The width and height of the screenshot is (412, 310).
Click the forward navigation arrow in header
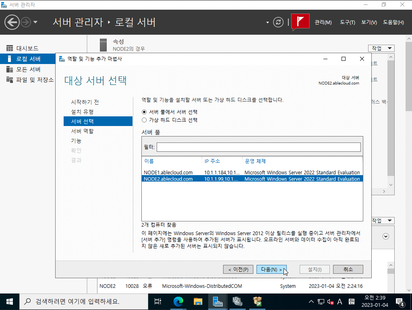click(x=26, y=22)
